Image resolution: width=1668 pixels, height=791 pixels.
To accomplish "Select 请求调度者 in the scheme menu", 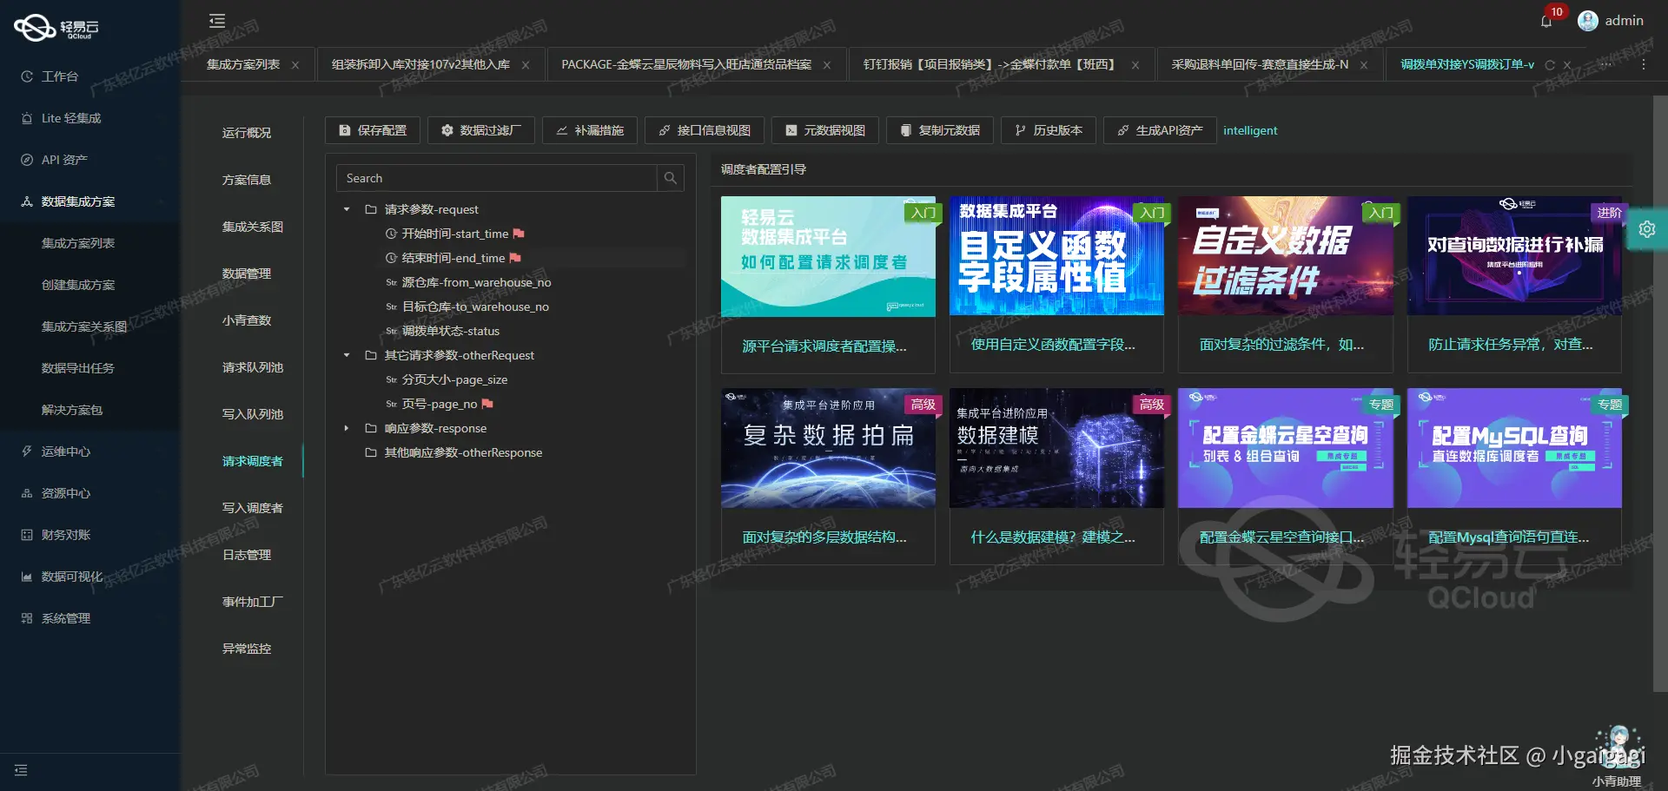I will click(x=253, y=461).
